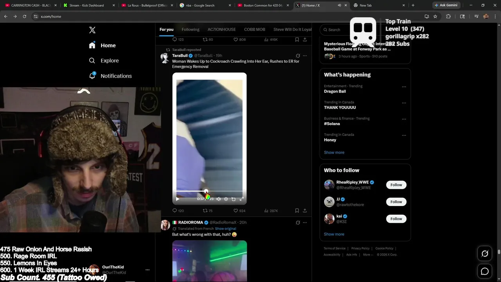
Task: Toggle picture-in-picture on the video
Action: [x=234, y=199]
